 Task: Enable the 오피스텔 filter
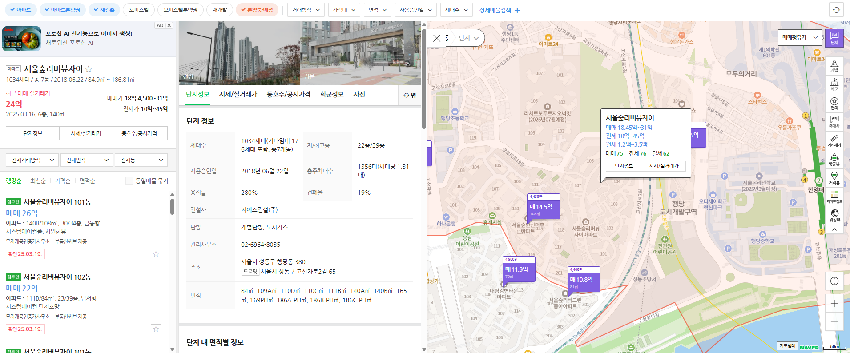point(139,10)
